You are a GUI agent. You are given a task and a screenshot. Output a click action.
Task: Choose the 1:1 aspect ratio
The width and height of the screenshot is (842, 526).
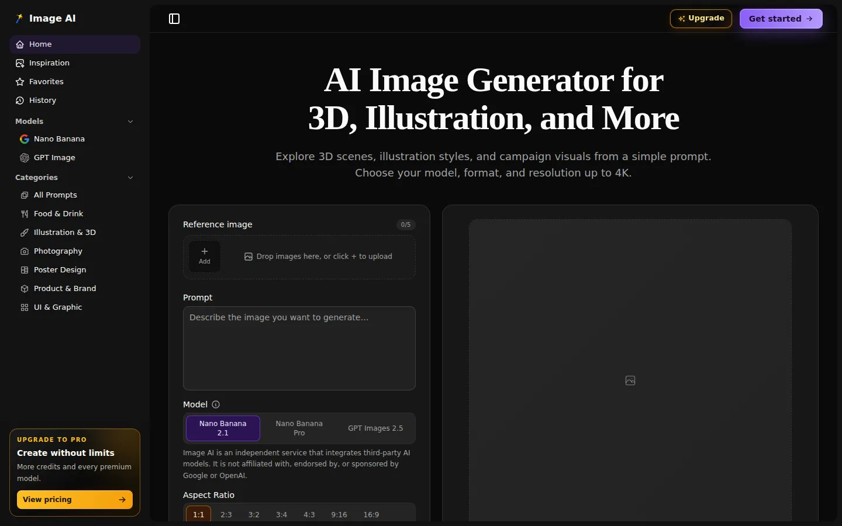(x=199, y=515)
